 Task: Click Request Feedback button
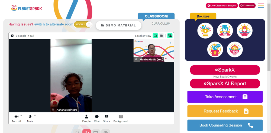pos(225,111)
